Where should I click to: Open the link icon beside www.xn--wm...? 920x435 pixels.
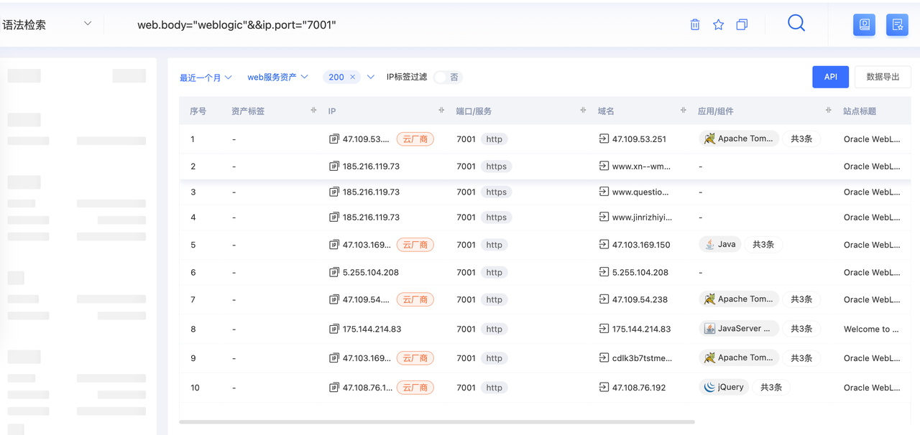click(604, 167)
